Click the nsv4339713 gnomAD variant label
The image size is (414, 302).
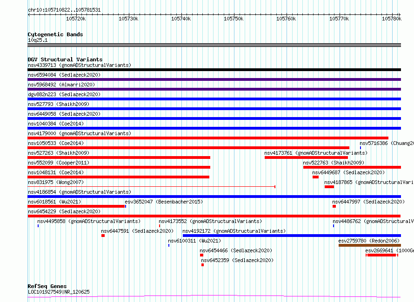pyautogui.click(x=80, y=65)
